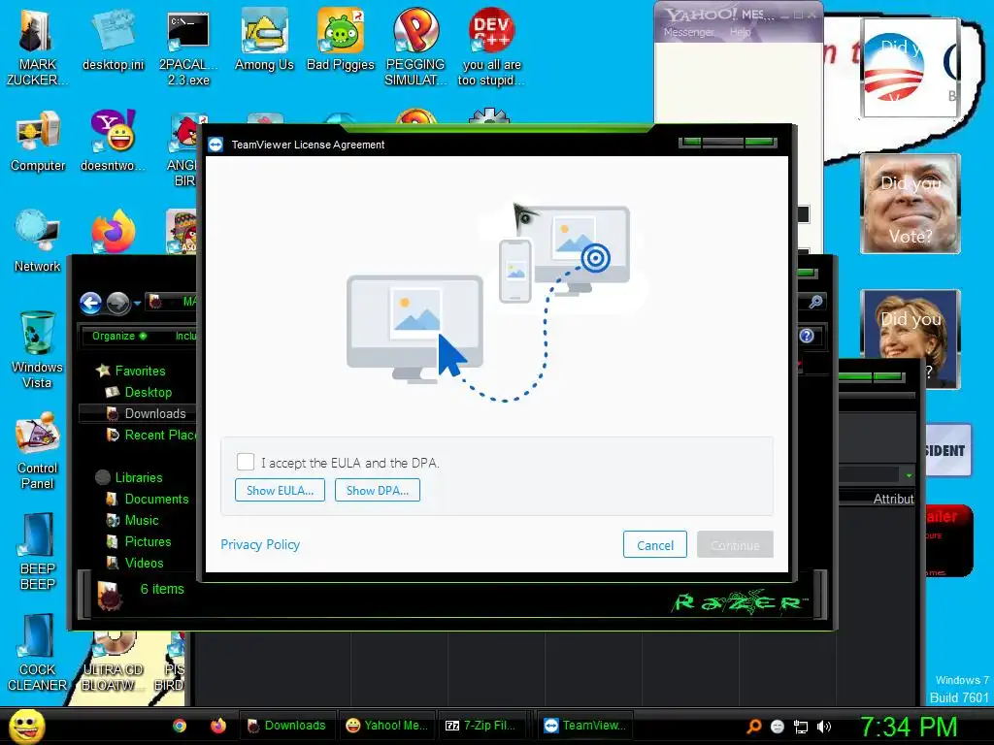994x745 pixels.
Task: Select the DEV C++ desktop shortcut
Action: click(491, 48)
